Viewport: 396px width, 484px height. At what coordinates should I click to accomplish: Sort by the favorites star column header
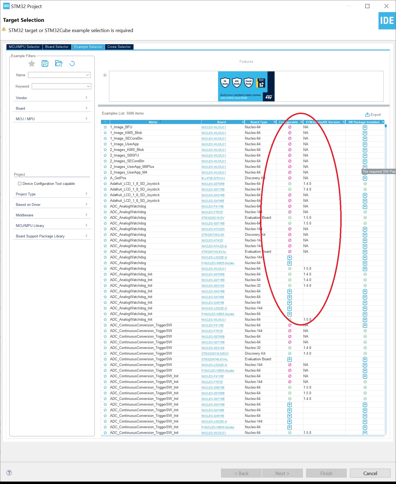[x=105, y=122]
